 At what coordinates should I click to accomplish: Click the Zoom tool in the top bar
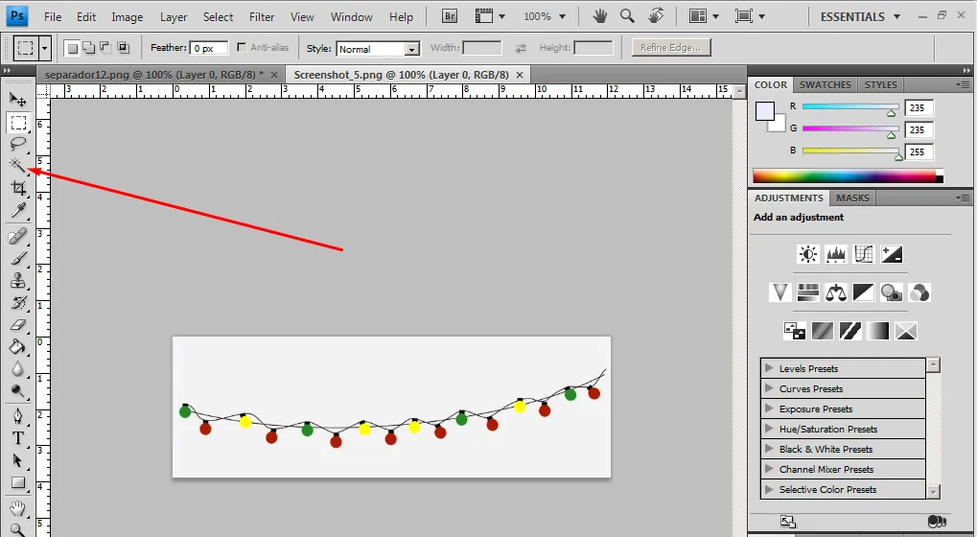click(627, 16)
